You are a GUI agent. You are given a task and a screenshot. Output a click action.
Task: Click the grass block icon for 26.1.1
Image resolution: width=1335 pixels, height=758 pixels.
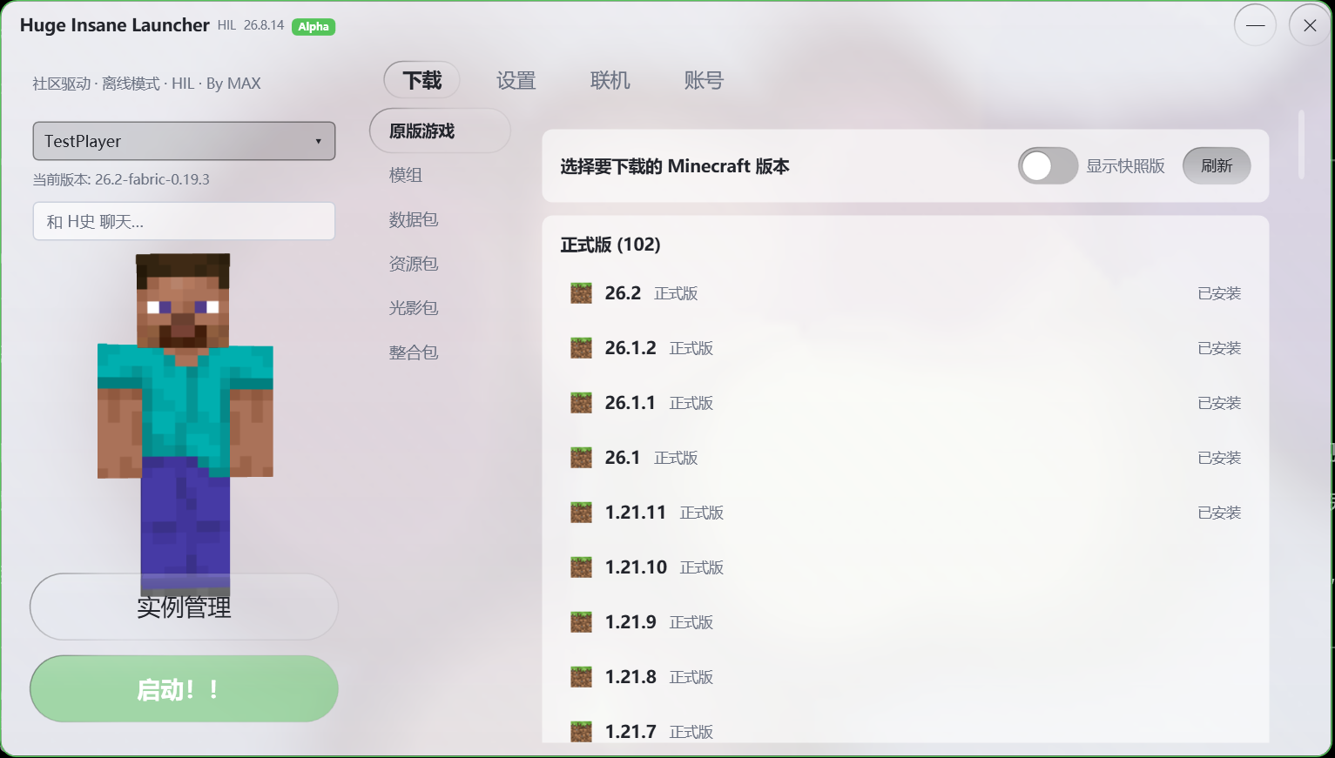[x=581, y=403]
